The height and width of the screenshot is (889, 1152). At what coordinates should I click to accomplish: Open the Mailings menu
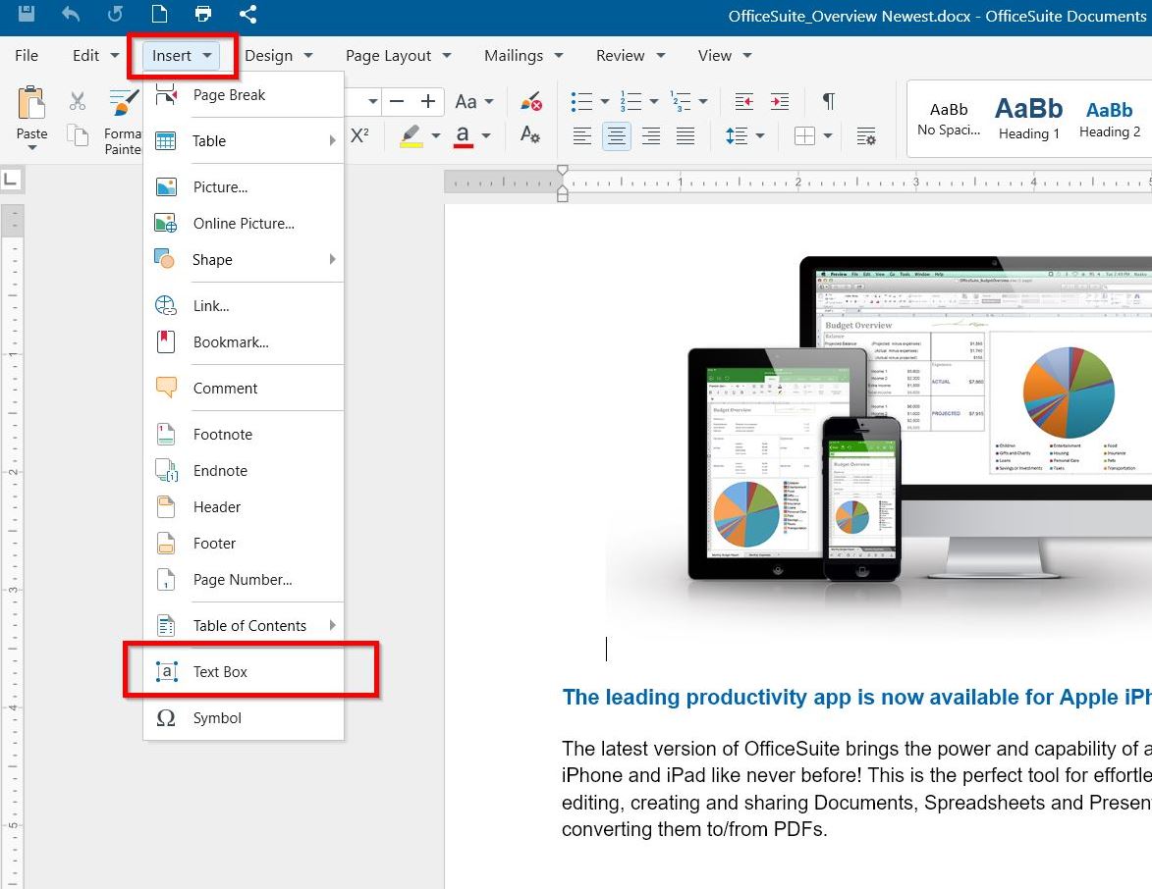click(x=523, y=56)
